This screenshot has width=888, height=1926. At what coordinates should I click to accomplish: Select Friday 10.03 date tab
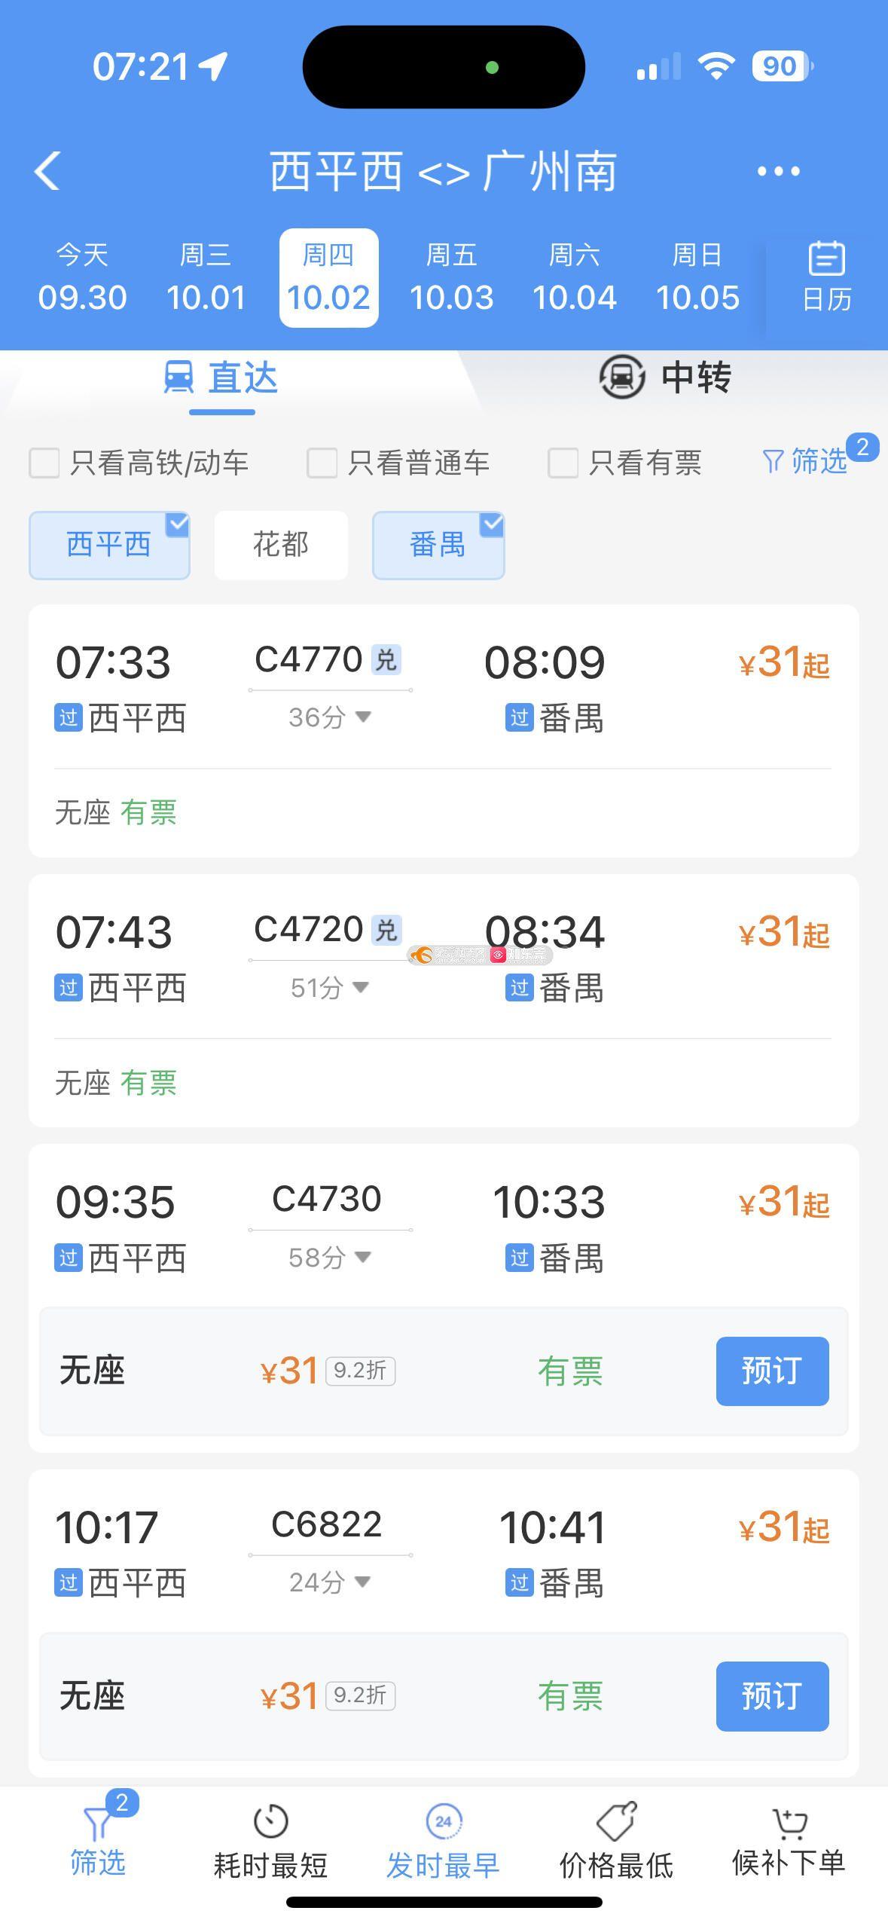point(451,278)
